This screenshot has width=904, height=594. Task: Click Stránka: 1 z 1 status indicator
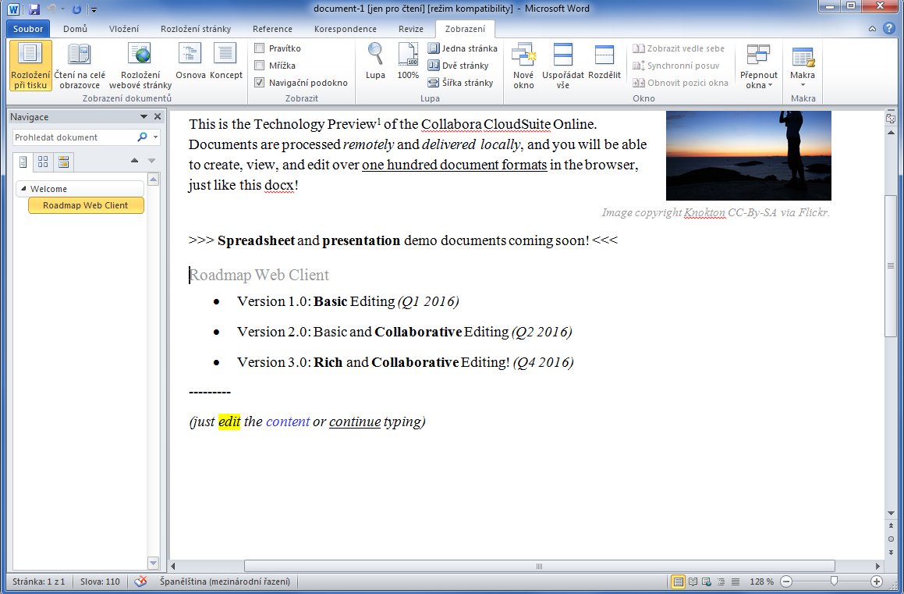point(39,582)
